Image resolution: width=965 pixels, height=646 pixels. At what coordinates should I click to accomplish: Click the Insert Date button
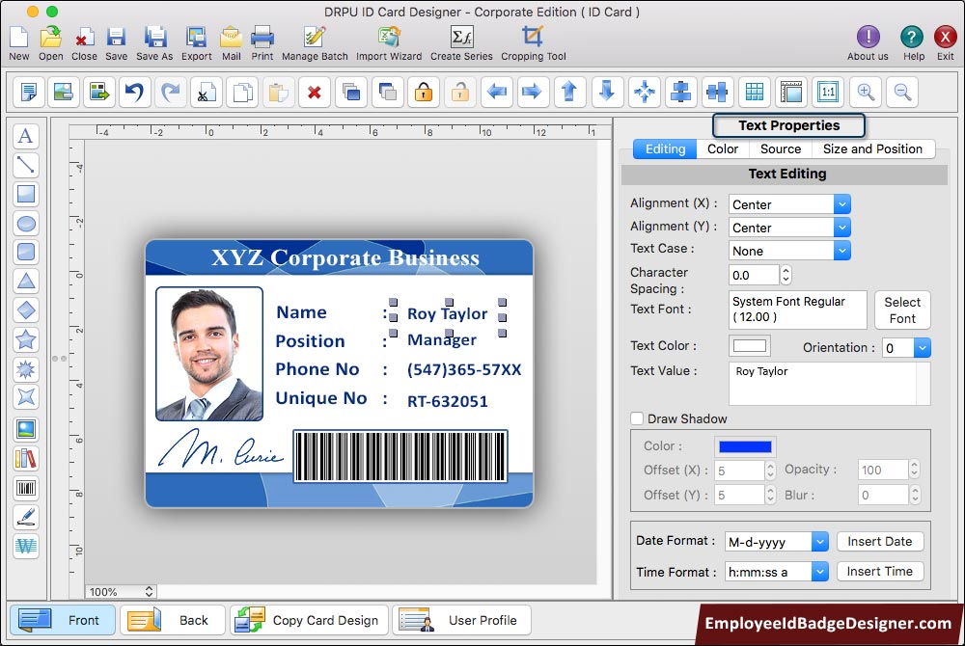[x=880, y=542]
